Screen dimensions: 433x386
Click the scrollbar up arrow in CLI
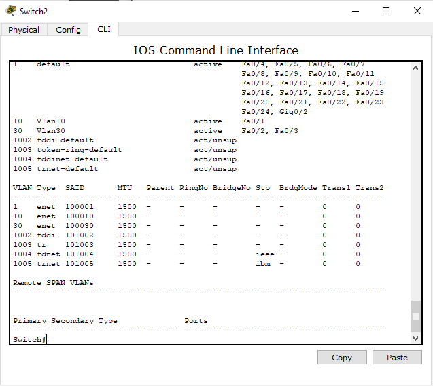pos(415,68)
